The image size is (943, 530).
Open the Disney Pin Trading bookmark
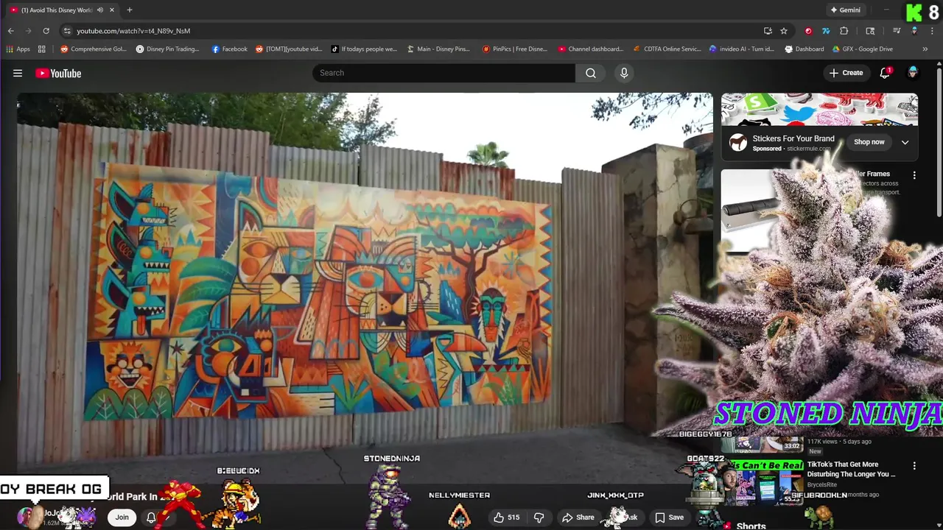click(167, 49)
